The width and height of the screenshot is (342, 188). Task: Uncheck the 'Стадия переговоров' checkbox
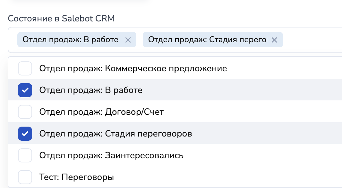click(25, 134)
